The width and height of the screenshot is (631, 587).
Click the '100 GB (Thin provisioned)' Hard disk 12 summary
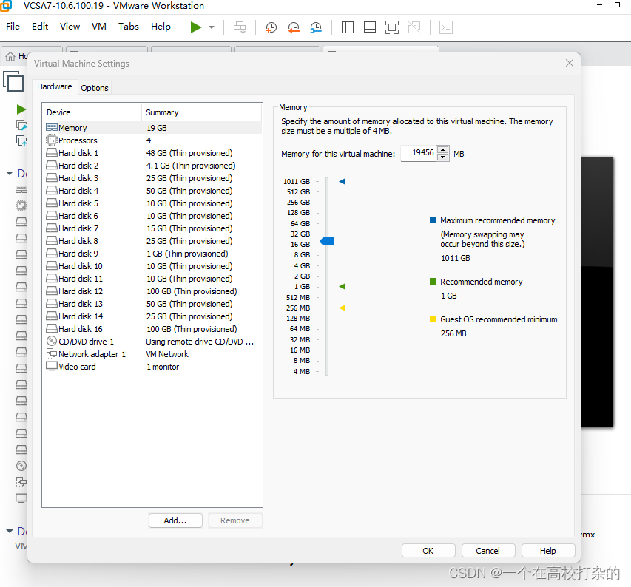192,291
